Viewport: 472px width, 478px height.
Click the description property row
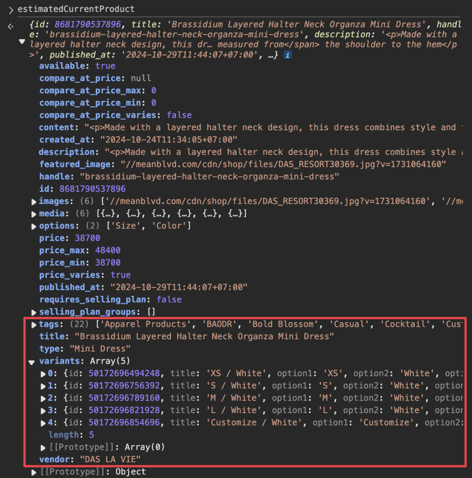coord(250,152)
